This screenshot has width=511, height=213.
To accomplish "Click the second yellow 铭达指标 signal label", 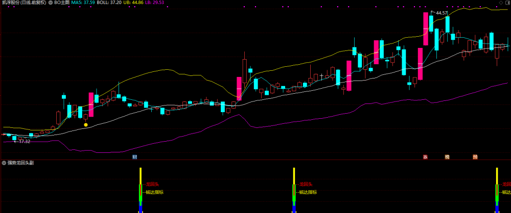I will click(x=308, y=192).
